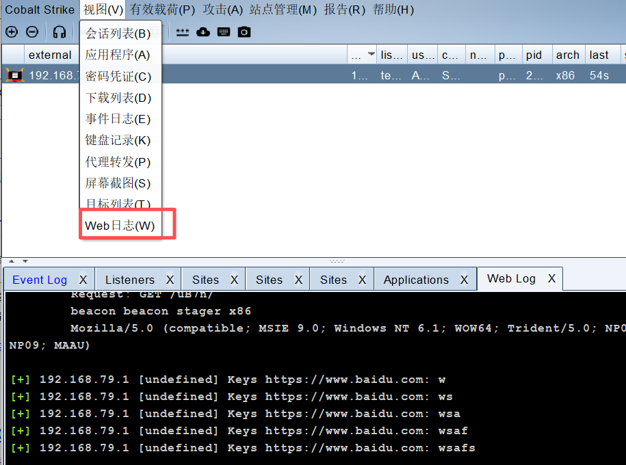Click the camera screenshots icon

[244, 32]
